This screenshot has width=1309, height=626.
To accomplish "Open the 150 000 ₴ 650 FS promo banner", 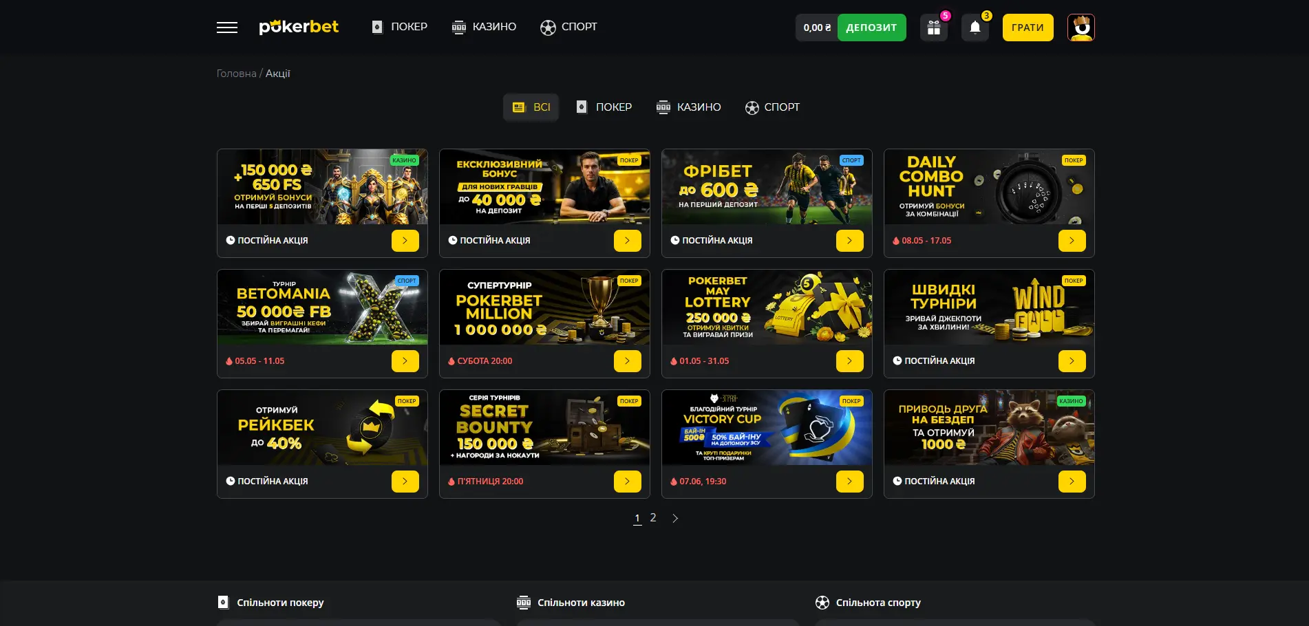I will coord(322,186).
